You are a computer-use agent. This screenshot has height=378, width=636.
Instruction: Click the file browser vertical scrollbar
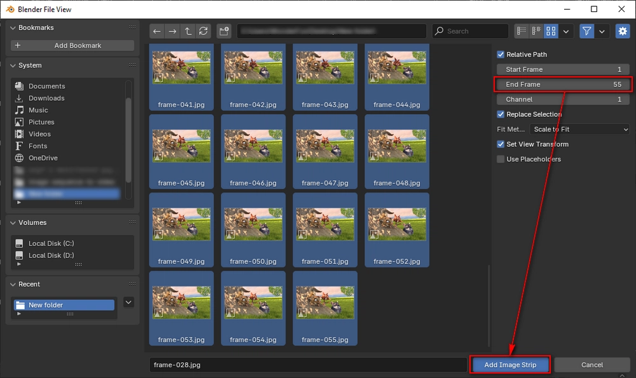488,306
